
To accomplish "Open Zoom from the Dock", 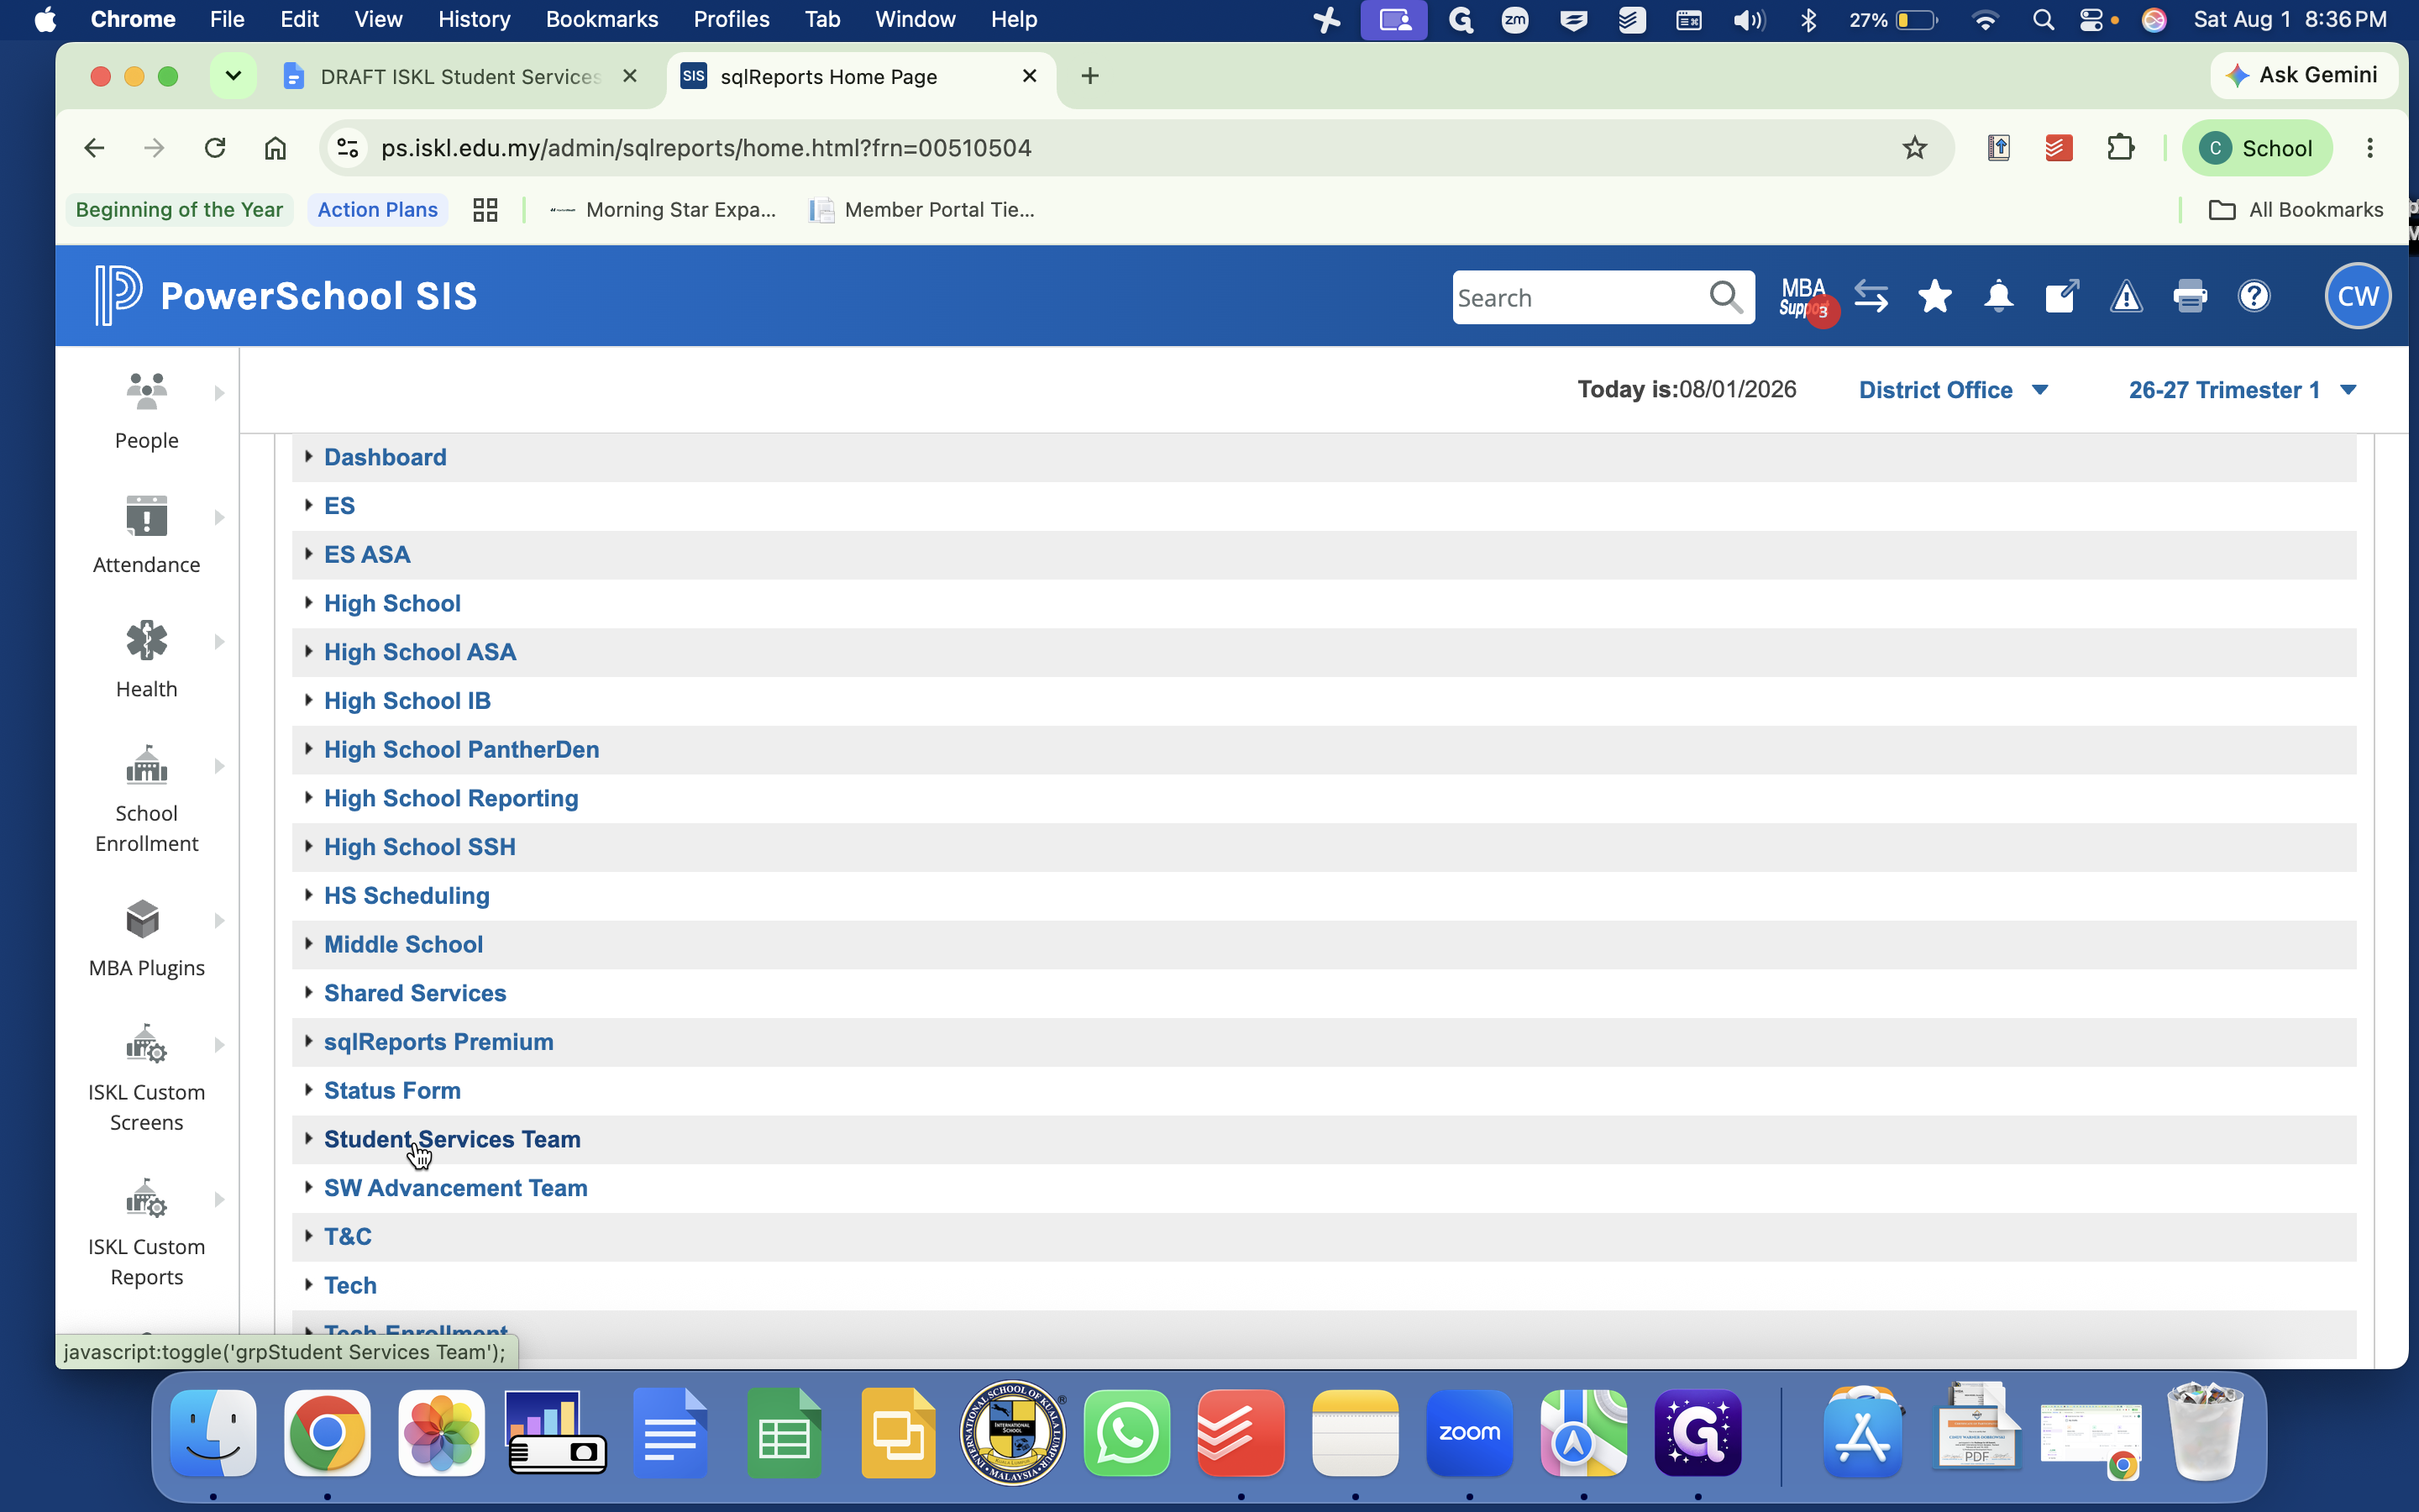I will [1469, 1432].
